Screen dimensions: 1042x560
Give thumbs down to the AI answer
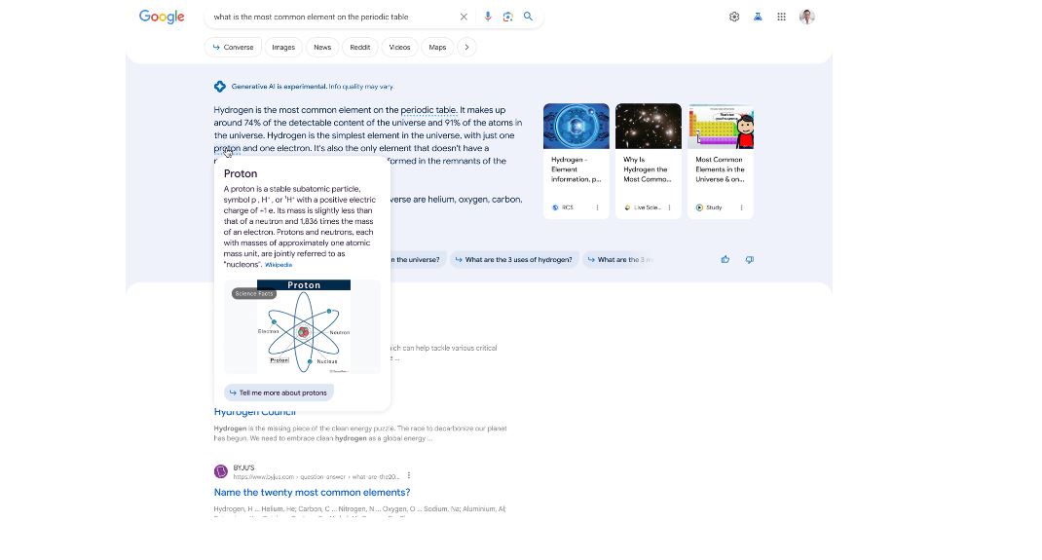click(749, 259)
